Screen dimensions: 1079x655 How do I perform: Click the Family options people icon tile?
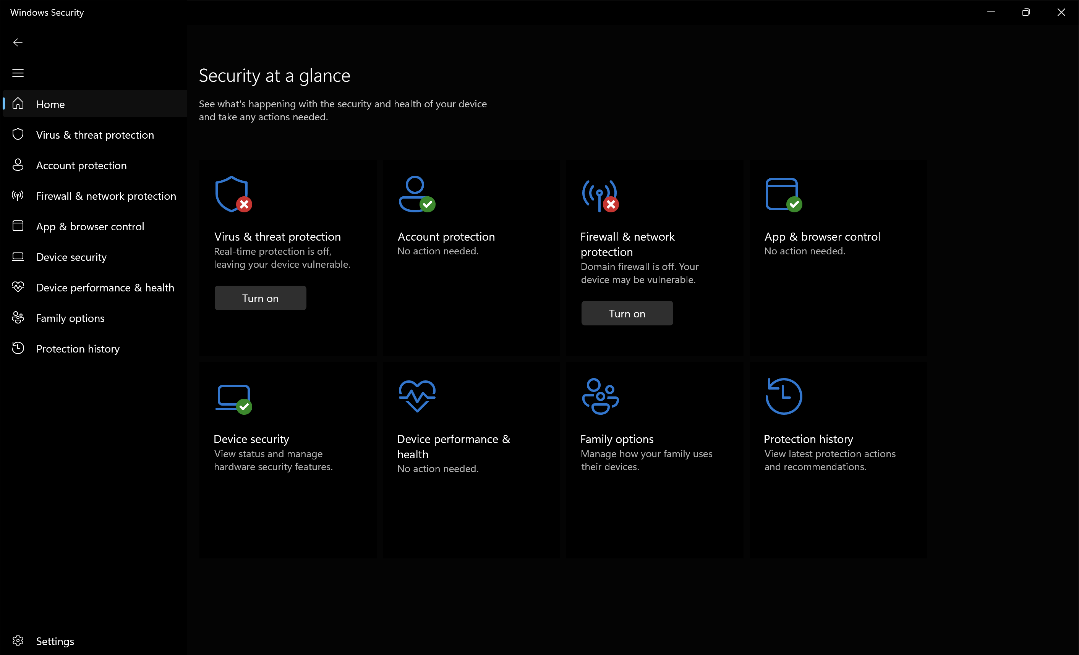pyautogui.click(x=600, y=396)
